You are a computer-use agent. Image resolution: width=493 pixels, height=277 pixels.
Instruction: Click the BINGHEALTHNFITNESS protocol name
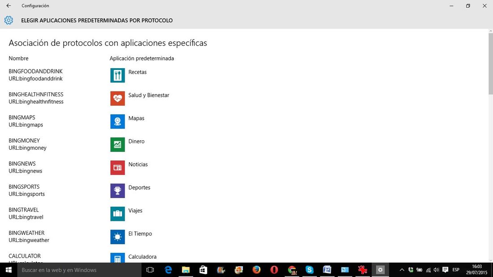coord(36,94)
